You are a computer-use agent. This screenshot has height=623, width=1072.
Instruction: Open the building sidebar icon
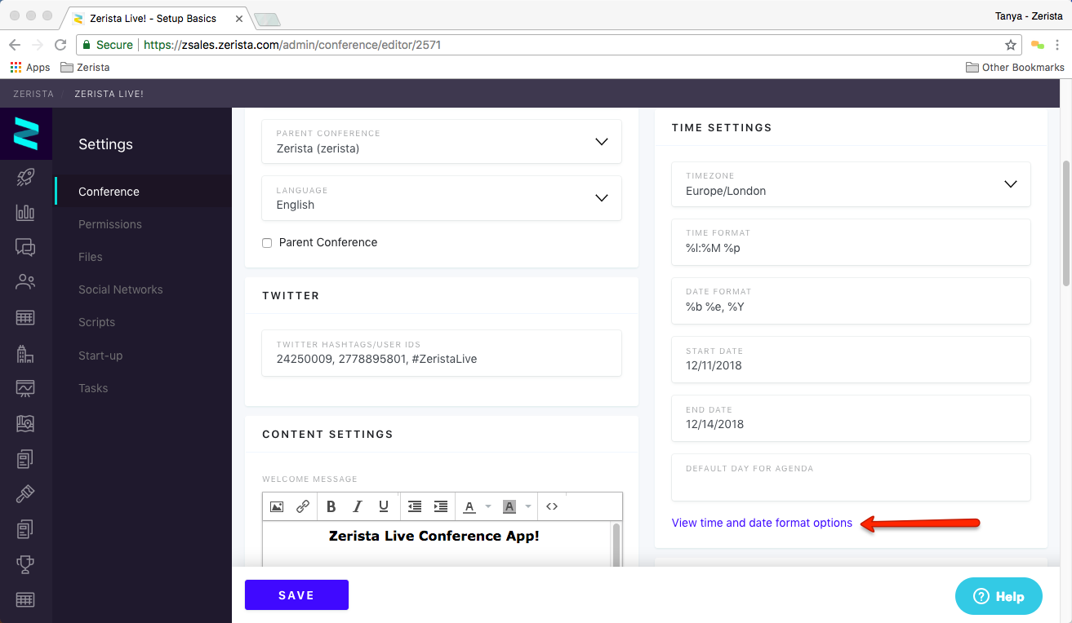(25, 353)
